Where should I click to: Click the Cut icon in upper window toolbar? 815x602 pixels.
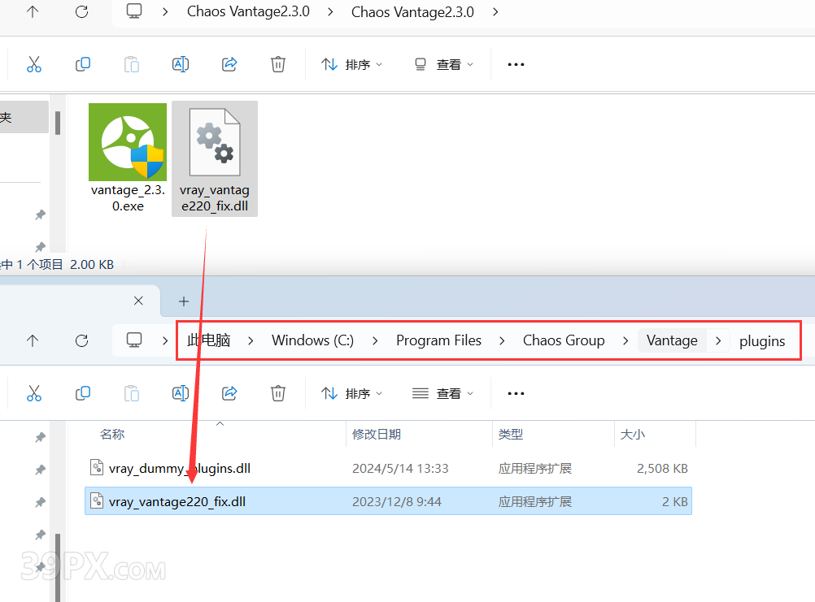coord(34,64)
